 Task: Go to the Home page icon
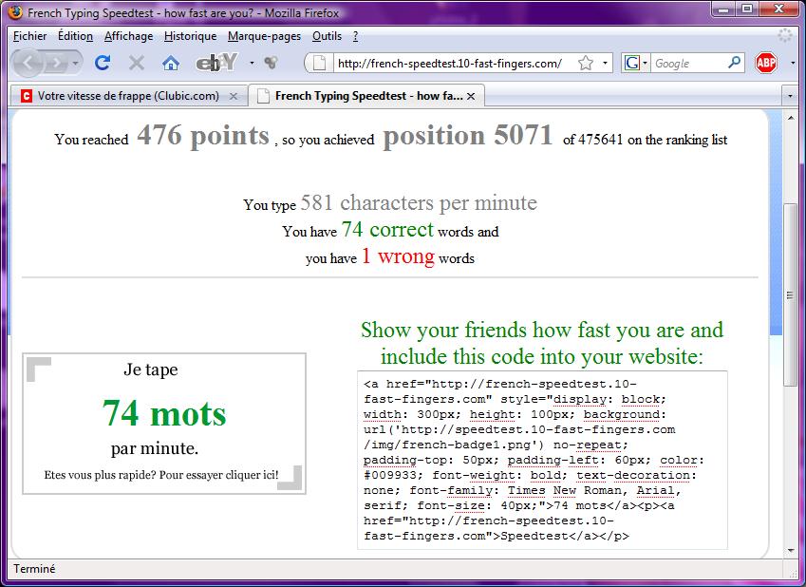click(x=171, y=64)
